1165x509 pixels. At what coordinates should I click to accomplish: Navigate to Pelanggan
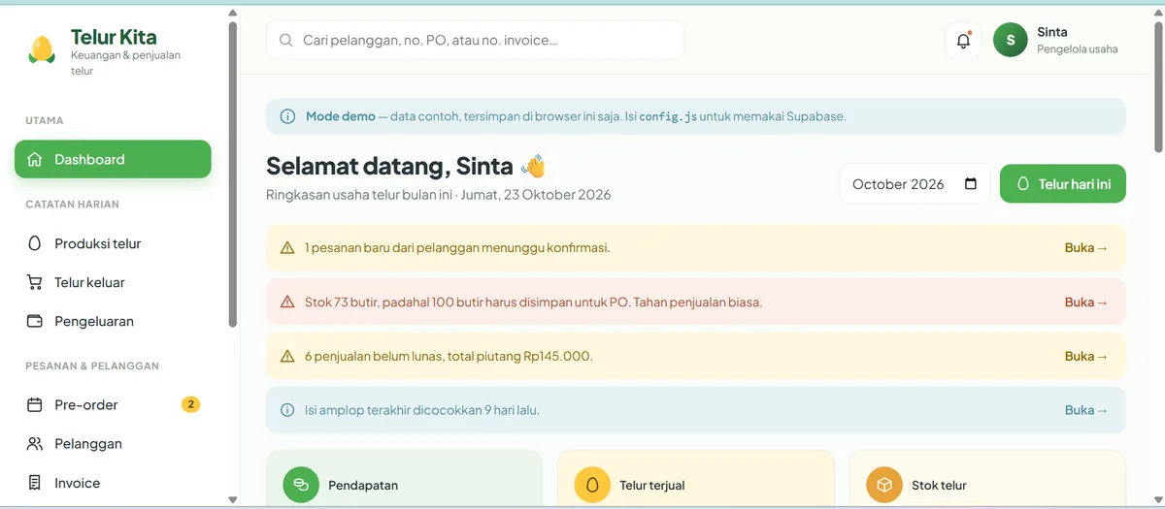113,444
